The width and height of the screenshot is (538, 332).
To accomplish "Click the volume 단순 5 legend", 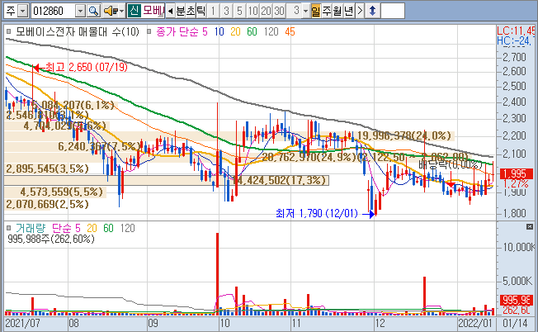I will [67, 228].
